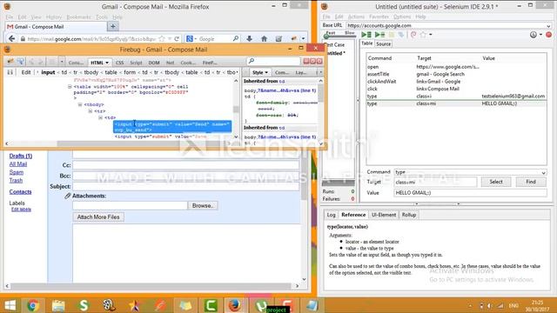Image resolution: width=557 pixels, height=313 pixels.
Task: Click the magnifier in Firefox search box
Action: pos(236,38)
